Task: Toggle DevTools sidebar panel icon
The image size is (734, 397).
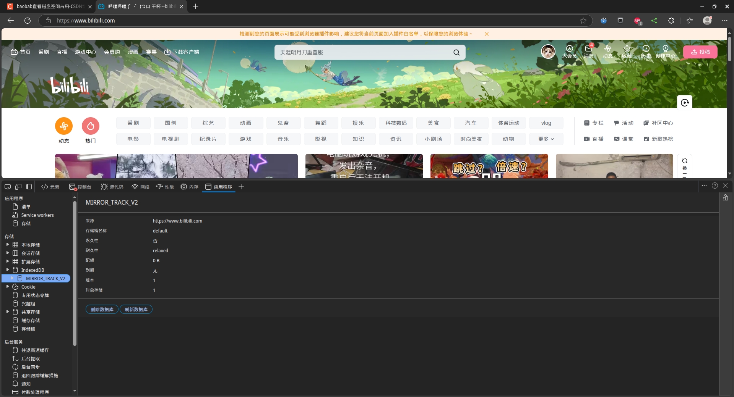Action: 29,187
